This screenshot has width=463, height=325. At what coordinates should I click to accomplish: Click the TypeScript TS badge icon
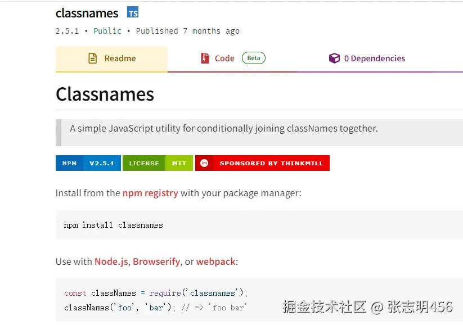[133, 12]
